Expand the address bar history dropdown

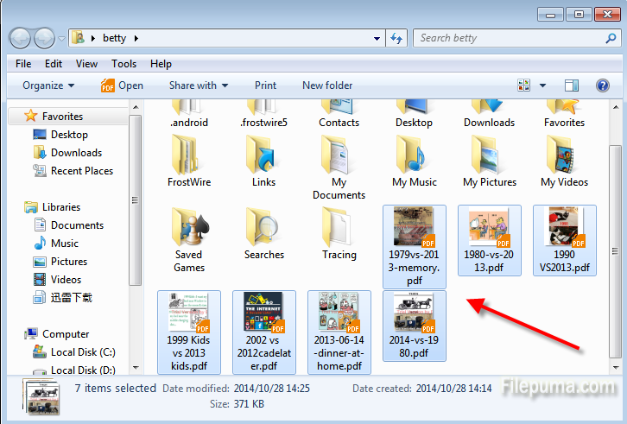pos(377,38)
